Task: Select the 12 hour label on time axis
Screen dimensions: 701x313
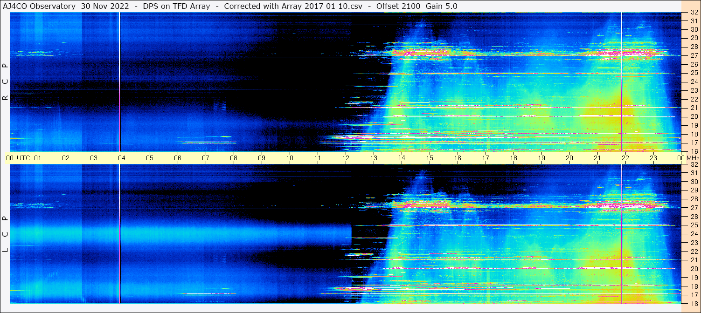Action: coord(346,158)
